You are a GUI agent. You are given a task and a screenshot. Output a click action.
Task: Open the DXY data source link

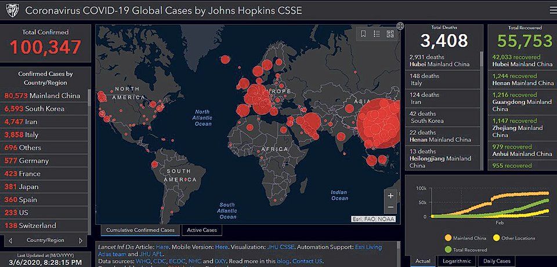[x=220, y=261]
